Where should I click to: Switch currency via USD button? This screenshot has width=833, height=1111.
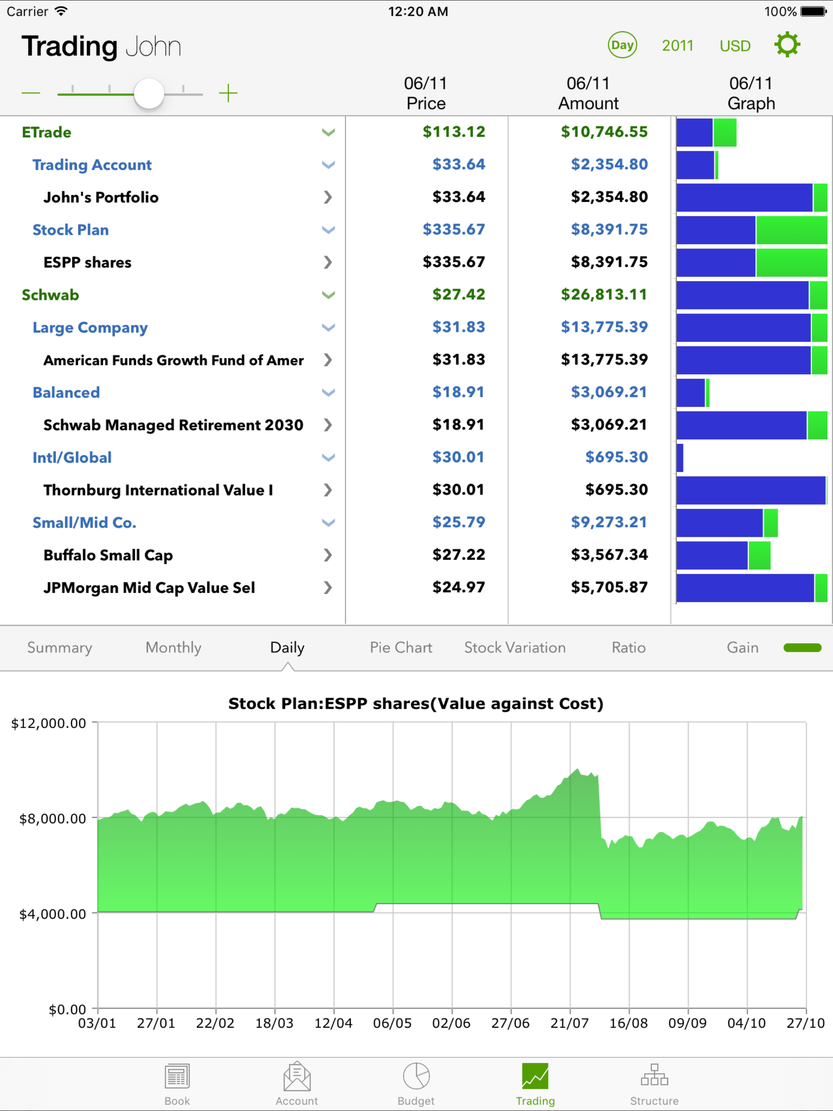[x=735, y=46]
